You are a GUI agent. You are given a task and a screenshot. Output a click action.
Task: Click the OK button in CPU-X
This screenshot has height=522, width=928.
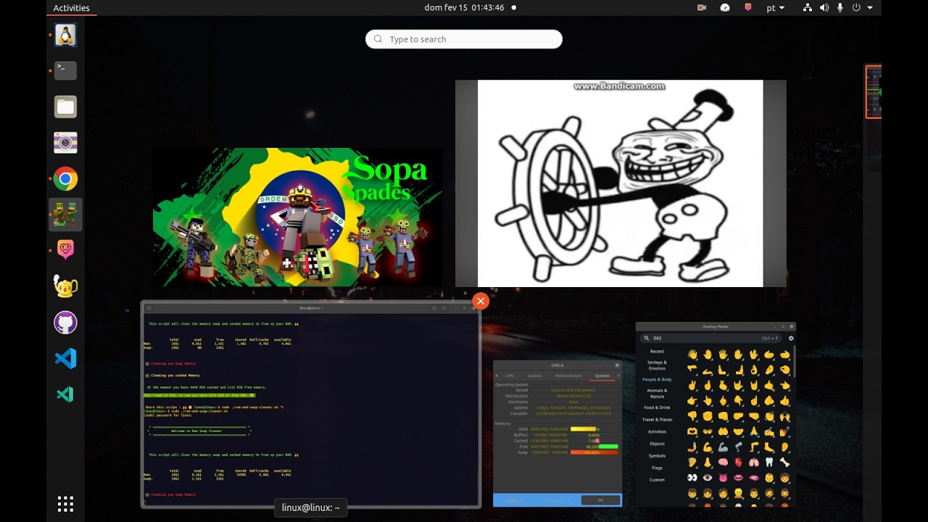600,500
